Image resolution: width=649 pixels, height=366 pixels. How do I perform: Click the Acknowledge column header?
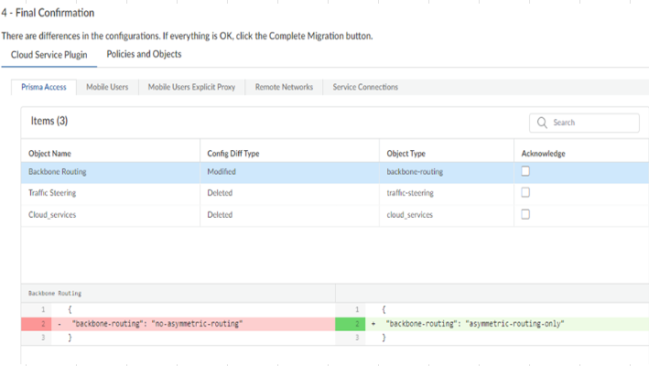click(543, 154)
